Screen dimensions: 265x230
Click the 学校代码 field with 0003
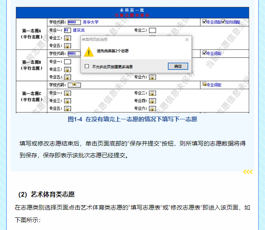(74, 22)
